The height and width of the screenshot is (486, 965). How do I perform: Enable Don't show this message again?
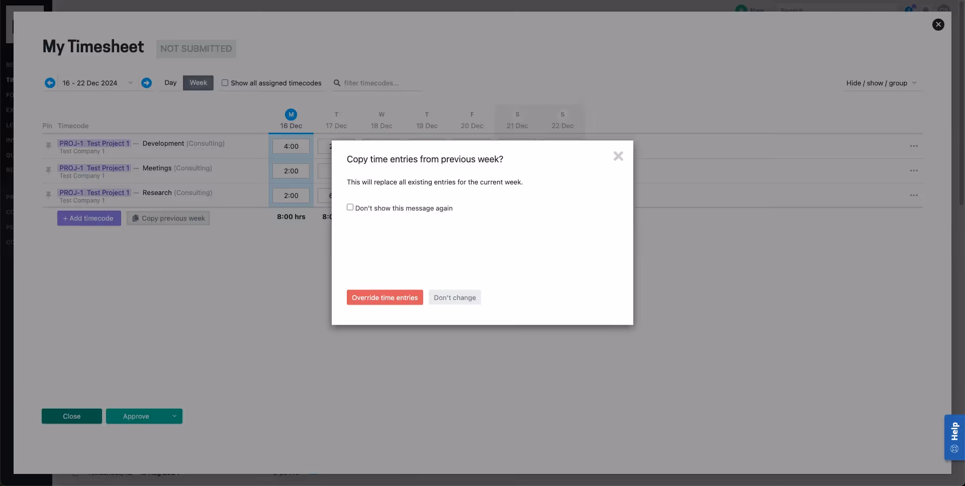(x=350, y=207)
